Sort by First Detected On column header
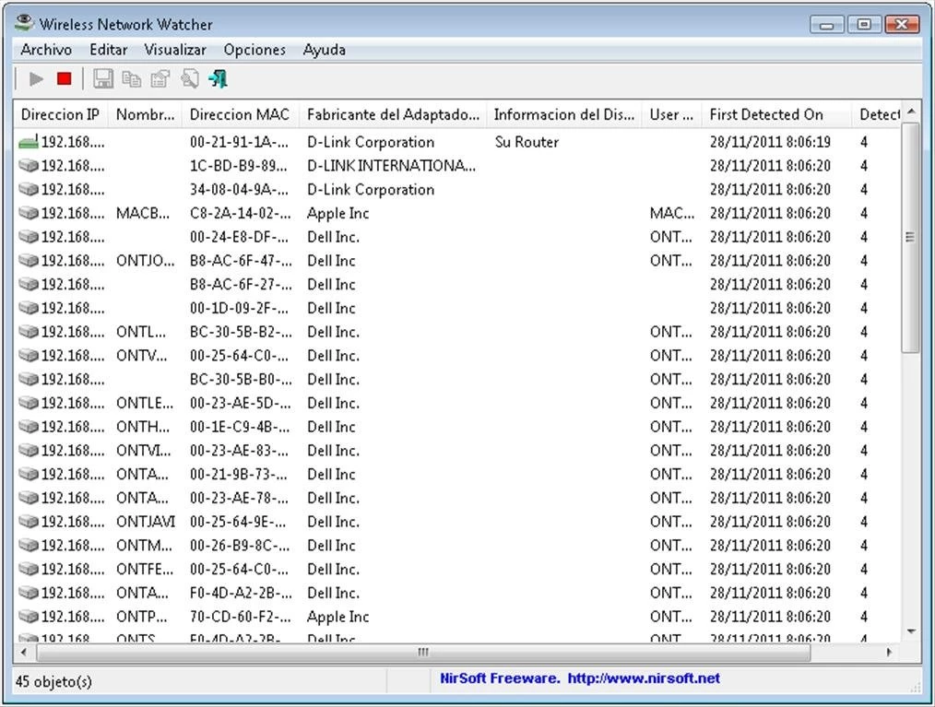Screen dimensions: 935x707 click(x=765, y=115)
